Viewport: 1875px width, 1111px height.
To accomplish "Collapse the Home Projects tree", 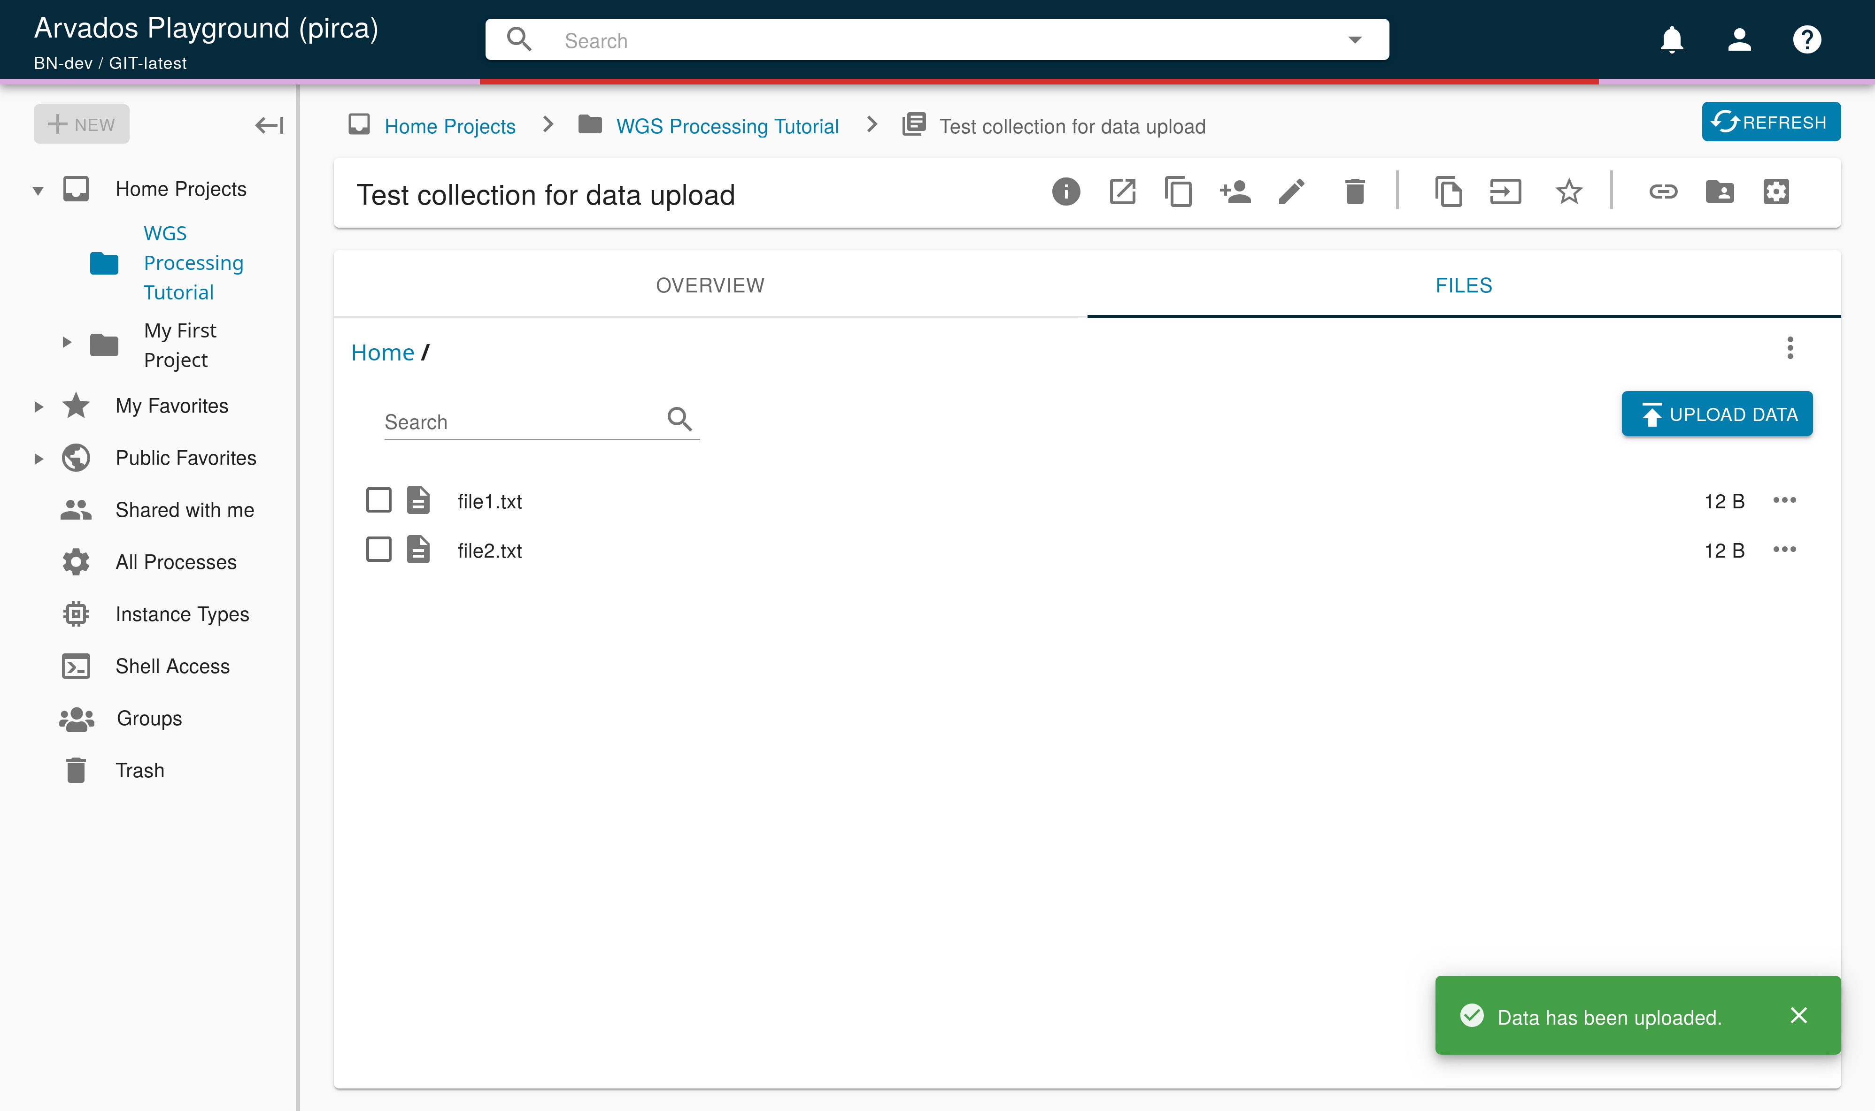I will click(38, 190).
